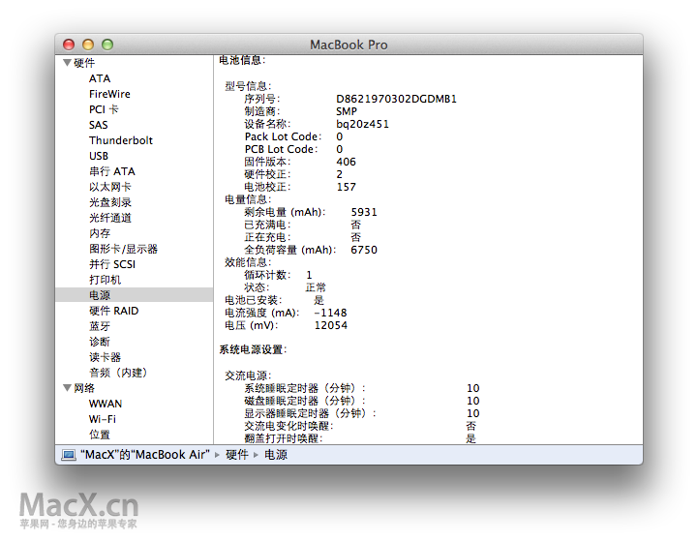Viewport: 698px width, 541px height.
Task: Select FireWire in the sidebar
Action: [x=109, y=94]
